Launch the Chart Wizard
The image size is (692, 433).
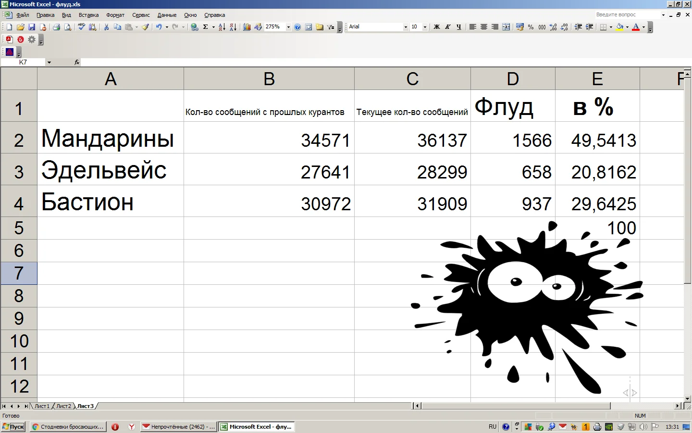[x=247, y=27]
